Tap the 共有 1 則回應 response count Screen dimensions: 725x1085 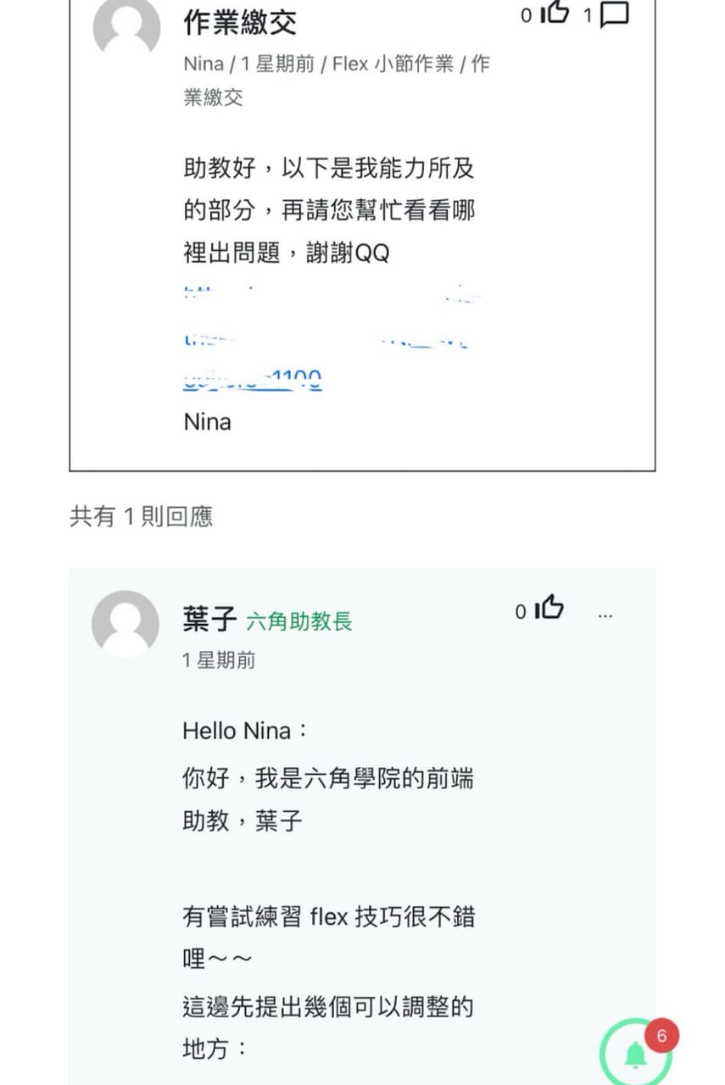click(141, 516)
